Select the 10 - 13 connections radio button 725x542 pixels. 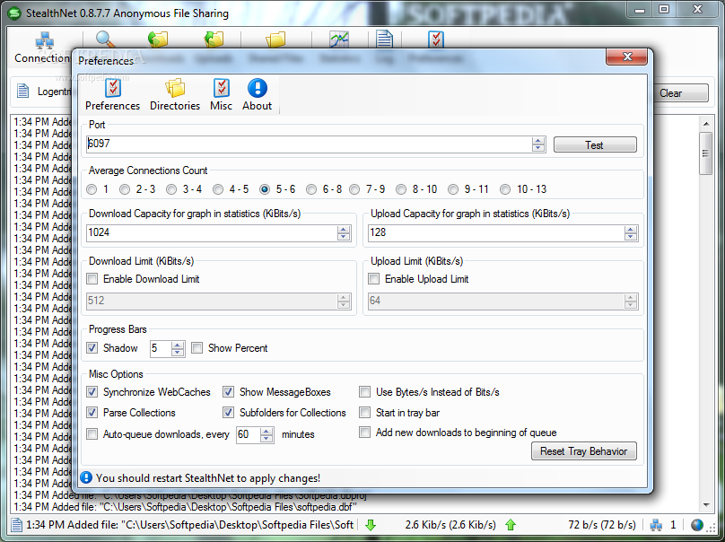505,189
